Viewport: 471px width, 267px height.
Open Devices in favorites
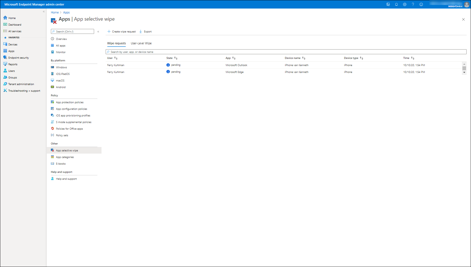[13, 44]
